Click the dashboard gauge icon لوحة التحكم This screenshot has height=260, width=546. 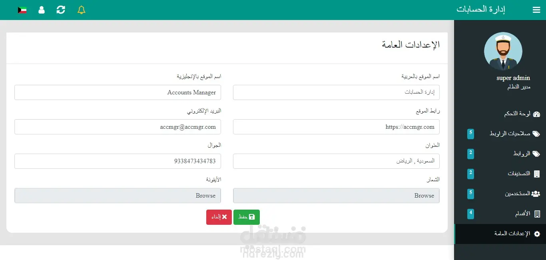[537, 114]
